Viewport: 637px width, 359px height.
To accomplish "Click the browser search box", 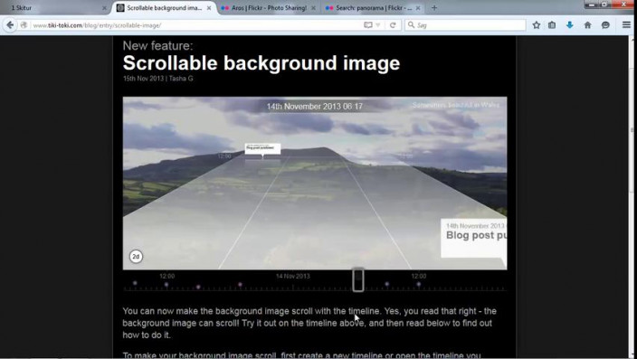I will click(x=465, y=25).
